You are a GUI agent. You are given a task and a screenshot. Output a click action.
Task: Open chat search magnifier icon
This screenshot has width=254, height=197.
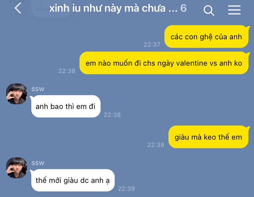point(209,10)
